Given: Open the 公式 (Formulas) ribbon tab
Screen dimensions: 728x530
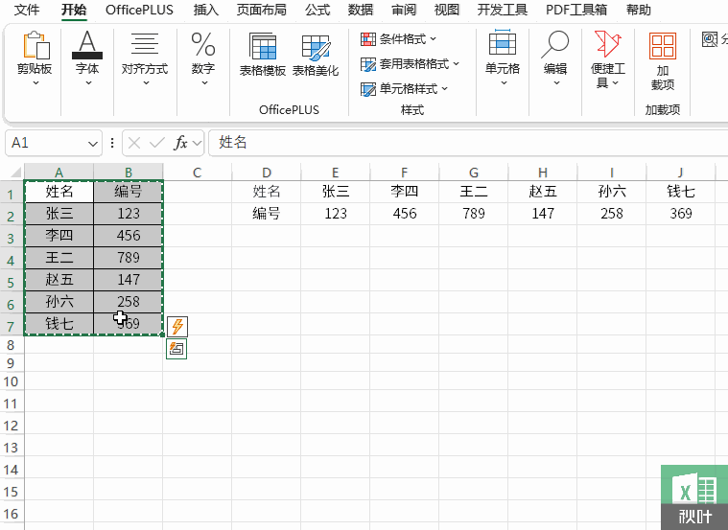Looking at the screenshot, I should pos(317,11).
